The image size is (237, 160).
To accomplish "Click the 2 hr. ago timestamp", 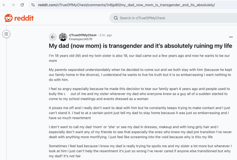I will [106, 35].
